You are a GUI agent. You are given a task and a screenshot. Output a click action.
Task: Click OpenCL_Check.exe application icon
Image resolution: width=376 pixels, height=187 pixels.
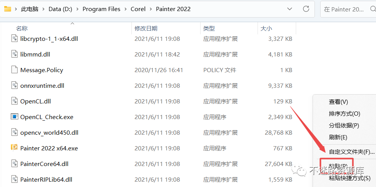pyautogui.click(x=15, y=117)
